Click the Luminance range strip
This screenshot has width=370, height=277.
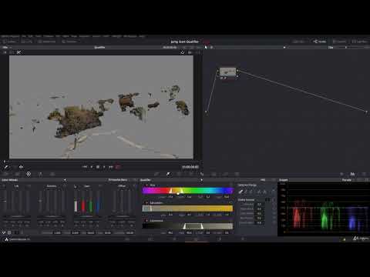tap(187, 226)
